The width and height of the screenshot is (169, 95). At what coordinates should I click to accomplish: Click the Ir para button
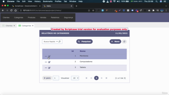pos(47,78)
